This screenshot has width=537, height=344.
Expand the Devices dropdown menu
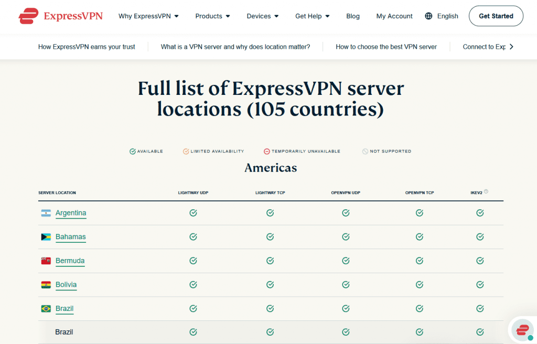tap(263, 16)
